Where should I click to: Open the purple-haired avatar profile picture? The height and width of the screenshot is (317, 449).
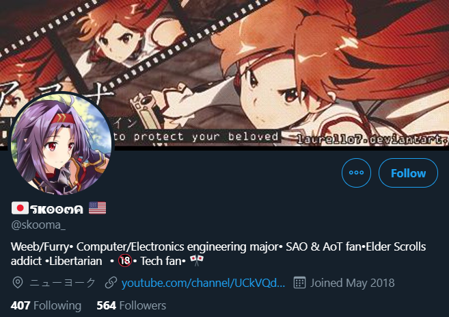(61, 144)
